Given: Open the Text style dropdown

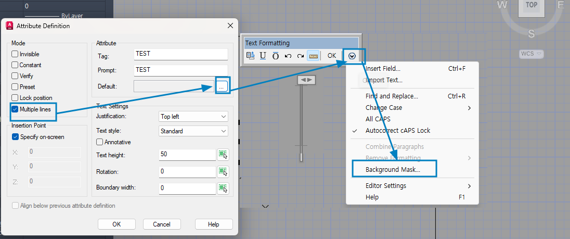Looking at the screenshot, I should (193, 131).
